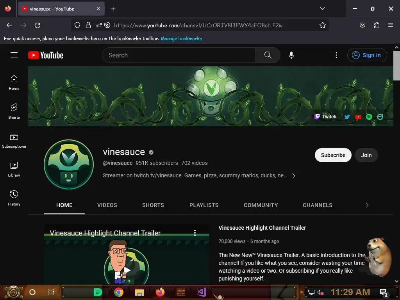The width and height of the screenshot is (400, 300).
Task: Open the Spotify banner link
Action: [x=369, y=117]
